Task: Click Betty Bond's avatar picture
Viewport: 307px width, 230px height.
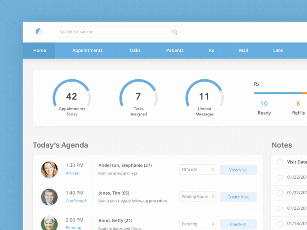Action: [x=49, y=223]
